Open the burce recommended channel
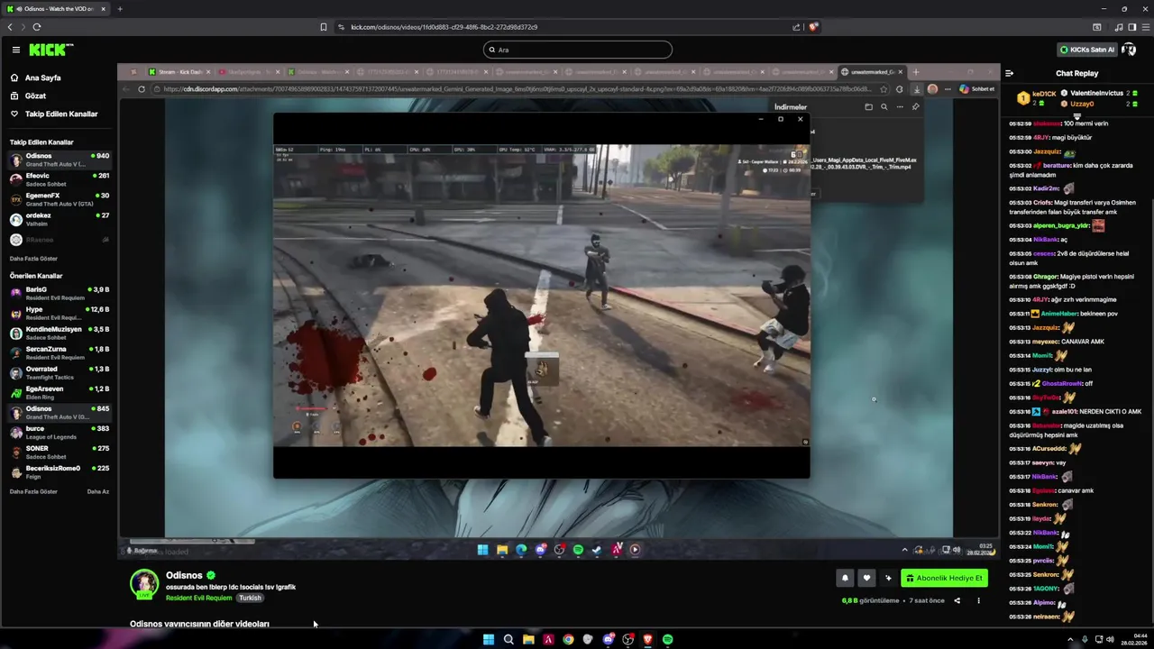The image size is (1154, 649). tap(60, 432)
